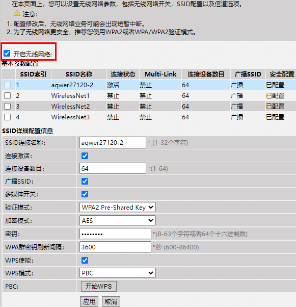296x307 pixels.
Task: Select the checkbox for SSID row 1
Action: click(x=8, y=85)
